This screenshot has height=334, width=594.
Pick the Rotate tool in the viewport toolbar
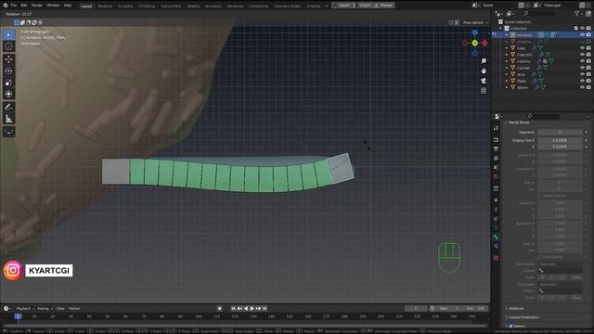coord(8,71)
